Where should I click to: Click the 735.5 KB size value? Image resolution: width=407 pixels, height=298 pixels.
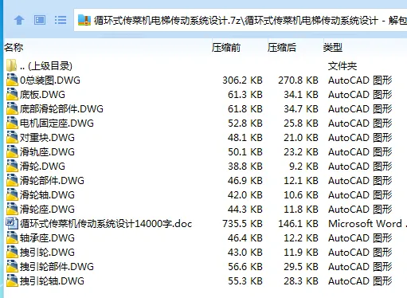point(242,224)
